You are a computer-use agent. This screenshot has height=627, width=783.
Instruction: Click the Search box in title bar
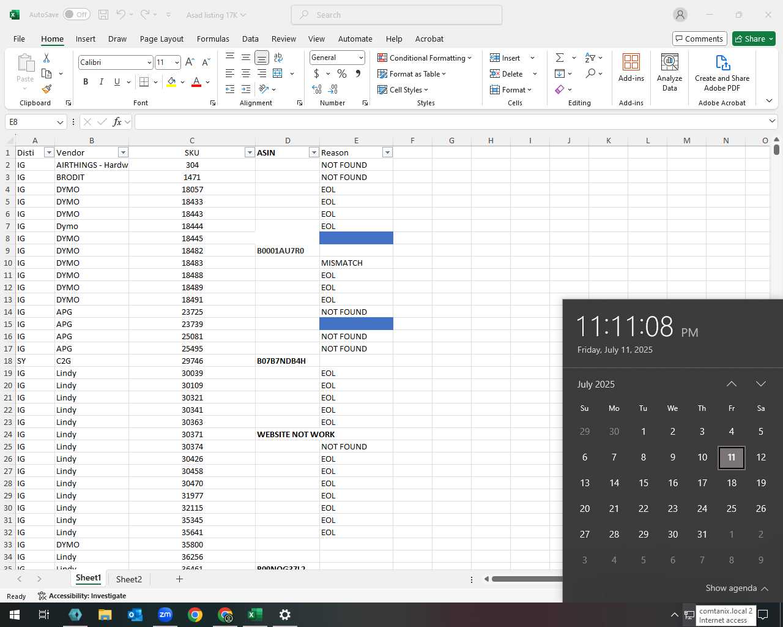click(396, 15)
